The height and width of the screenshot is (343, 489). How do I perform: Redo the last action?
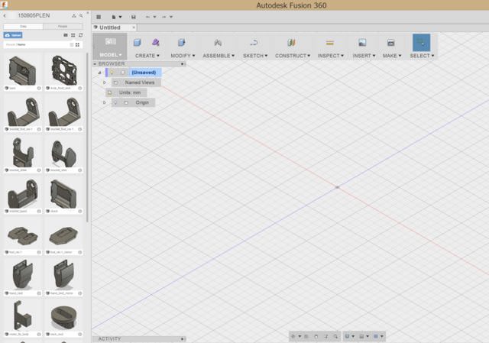pyautogui.click(x=164, y=17)
